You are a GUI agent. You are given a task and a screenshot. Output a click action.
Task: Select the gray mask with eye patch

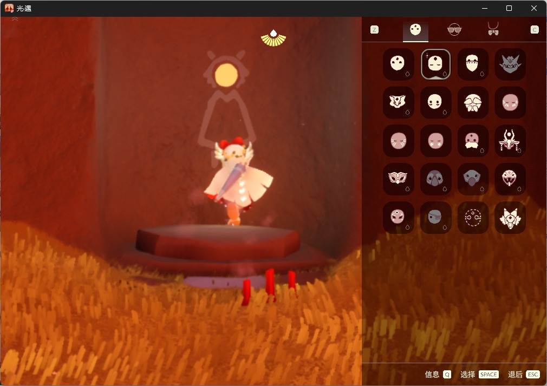[435, 217]
